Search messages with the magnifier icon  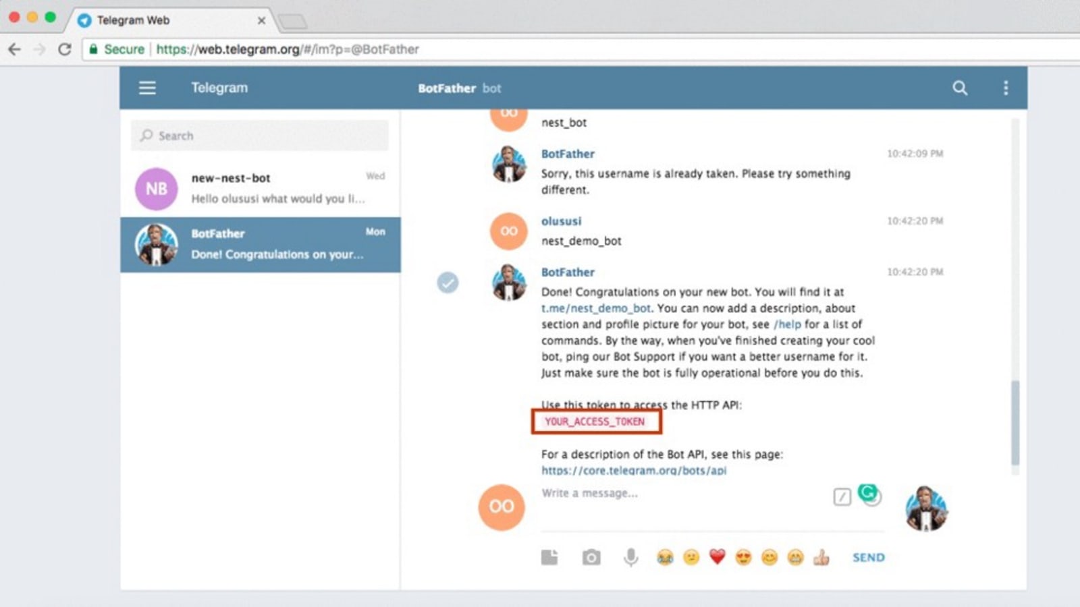pyautogui.click(x=960, y=88)
